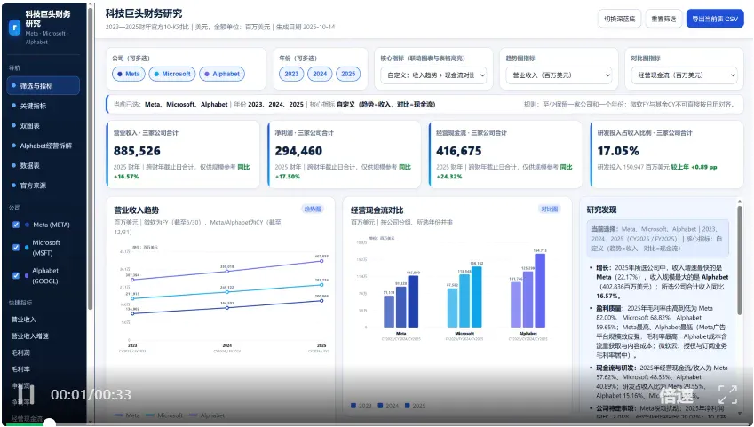Toggle the 2025 year chip
This screenshot has height=427, width=754.
(348, 74)
